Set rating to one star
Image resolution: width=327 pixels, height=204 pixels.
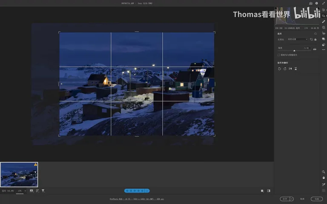(127, 191)
